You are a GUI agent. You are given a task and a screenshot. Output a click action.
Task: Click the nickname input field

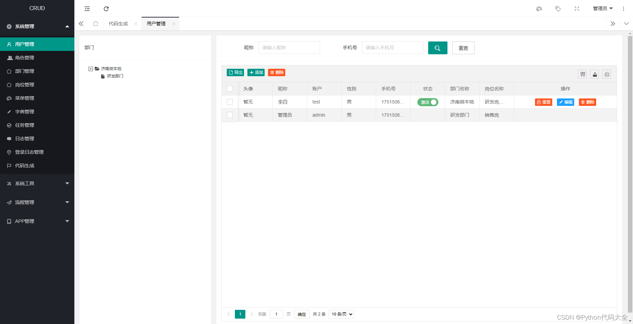click(289, 48)
